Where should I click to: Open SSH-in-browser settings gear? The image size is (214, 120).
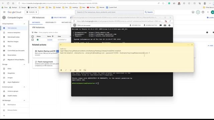tap(170, 25)
